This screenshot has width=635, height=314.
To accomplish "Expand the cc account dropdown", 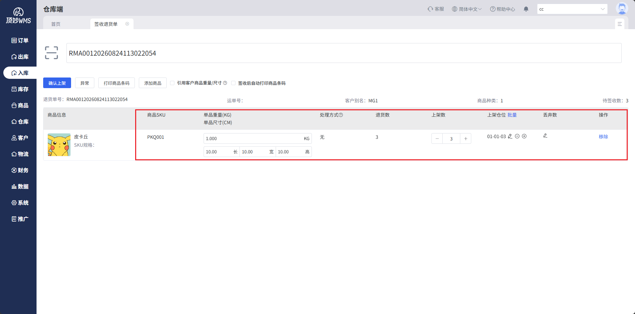I will tap(572, 9).
